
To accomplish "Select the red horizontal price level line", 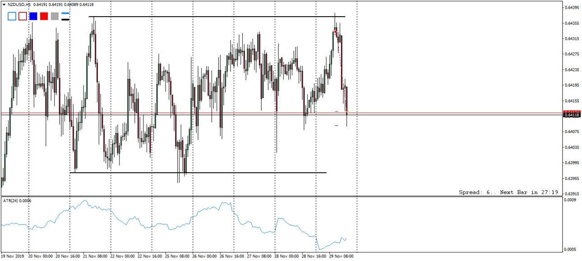I will click(282, 113).
